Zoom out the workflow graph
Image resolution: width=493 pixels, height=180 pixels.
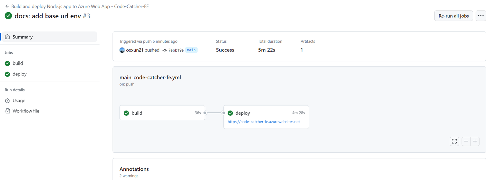click(466, 141)
